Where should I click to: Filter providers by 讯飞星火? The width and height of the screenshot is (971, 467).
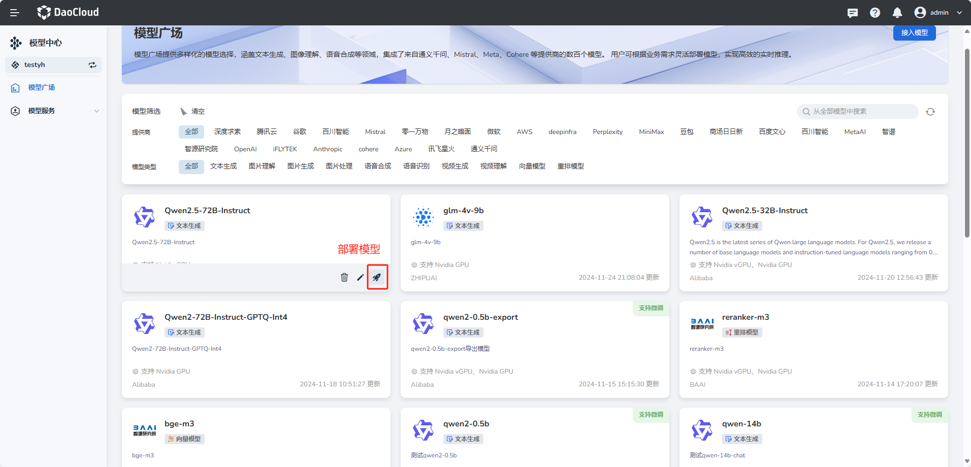(x=441, y=149)
